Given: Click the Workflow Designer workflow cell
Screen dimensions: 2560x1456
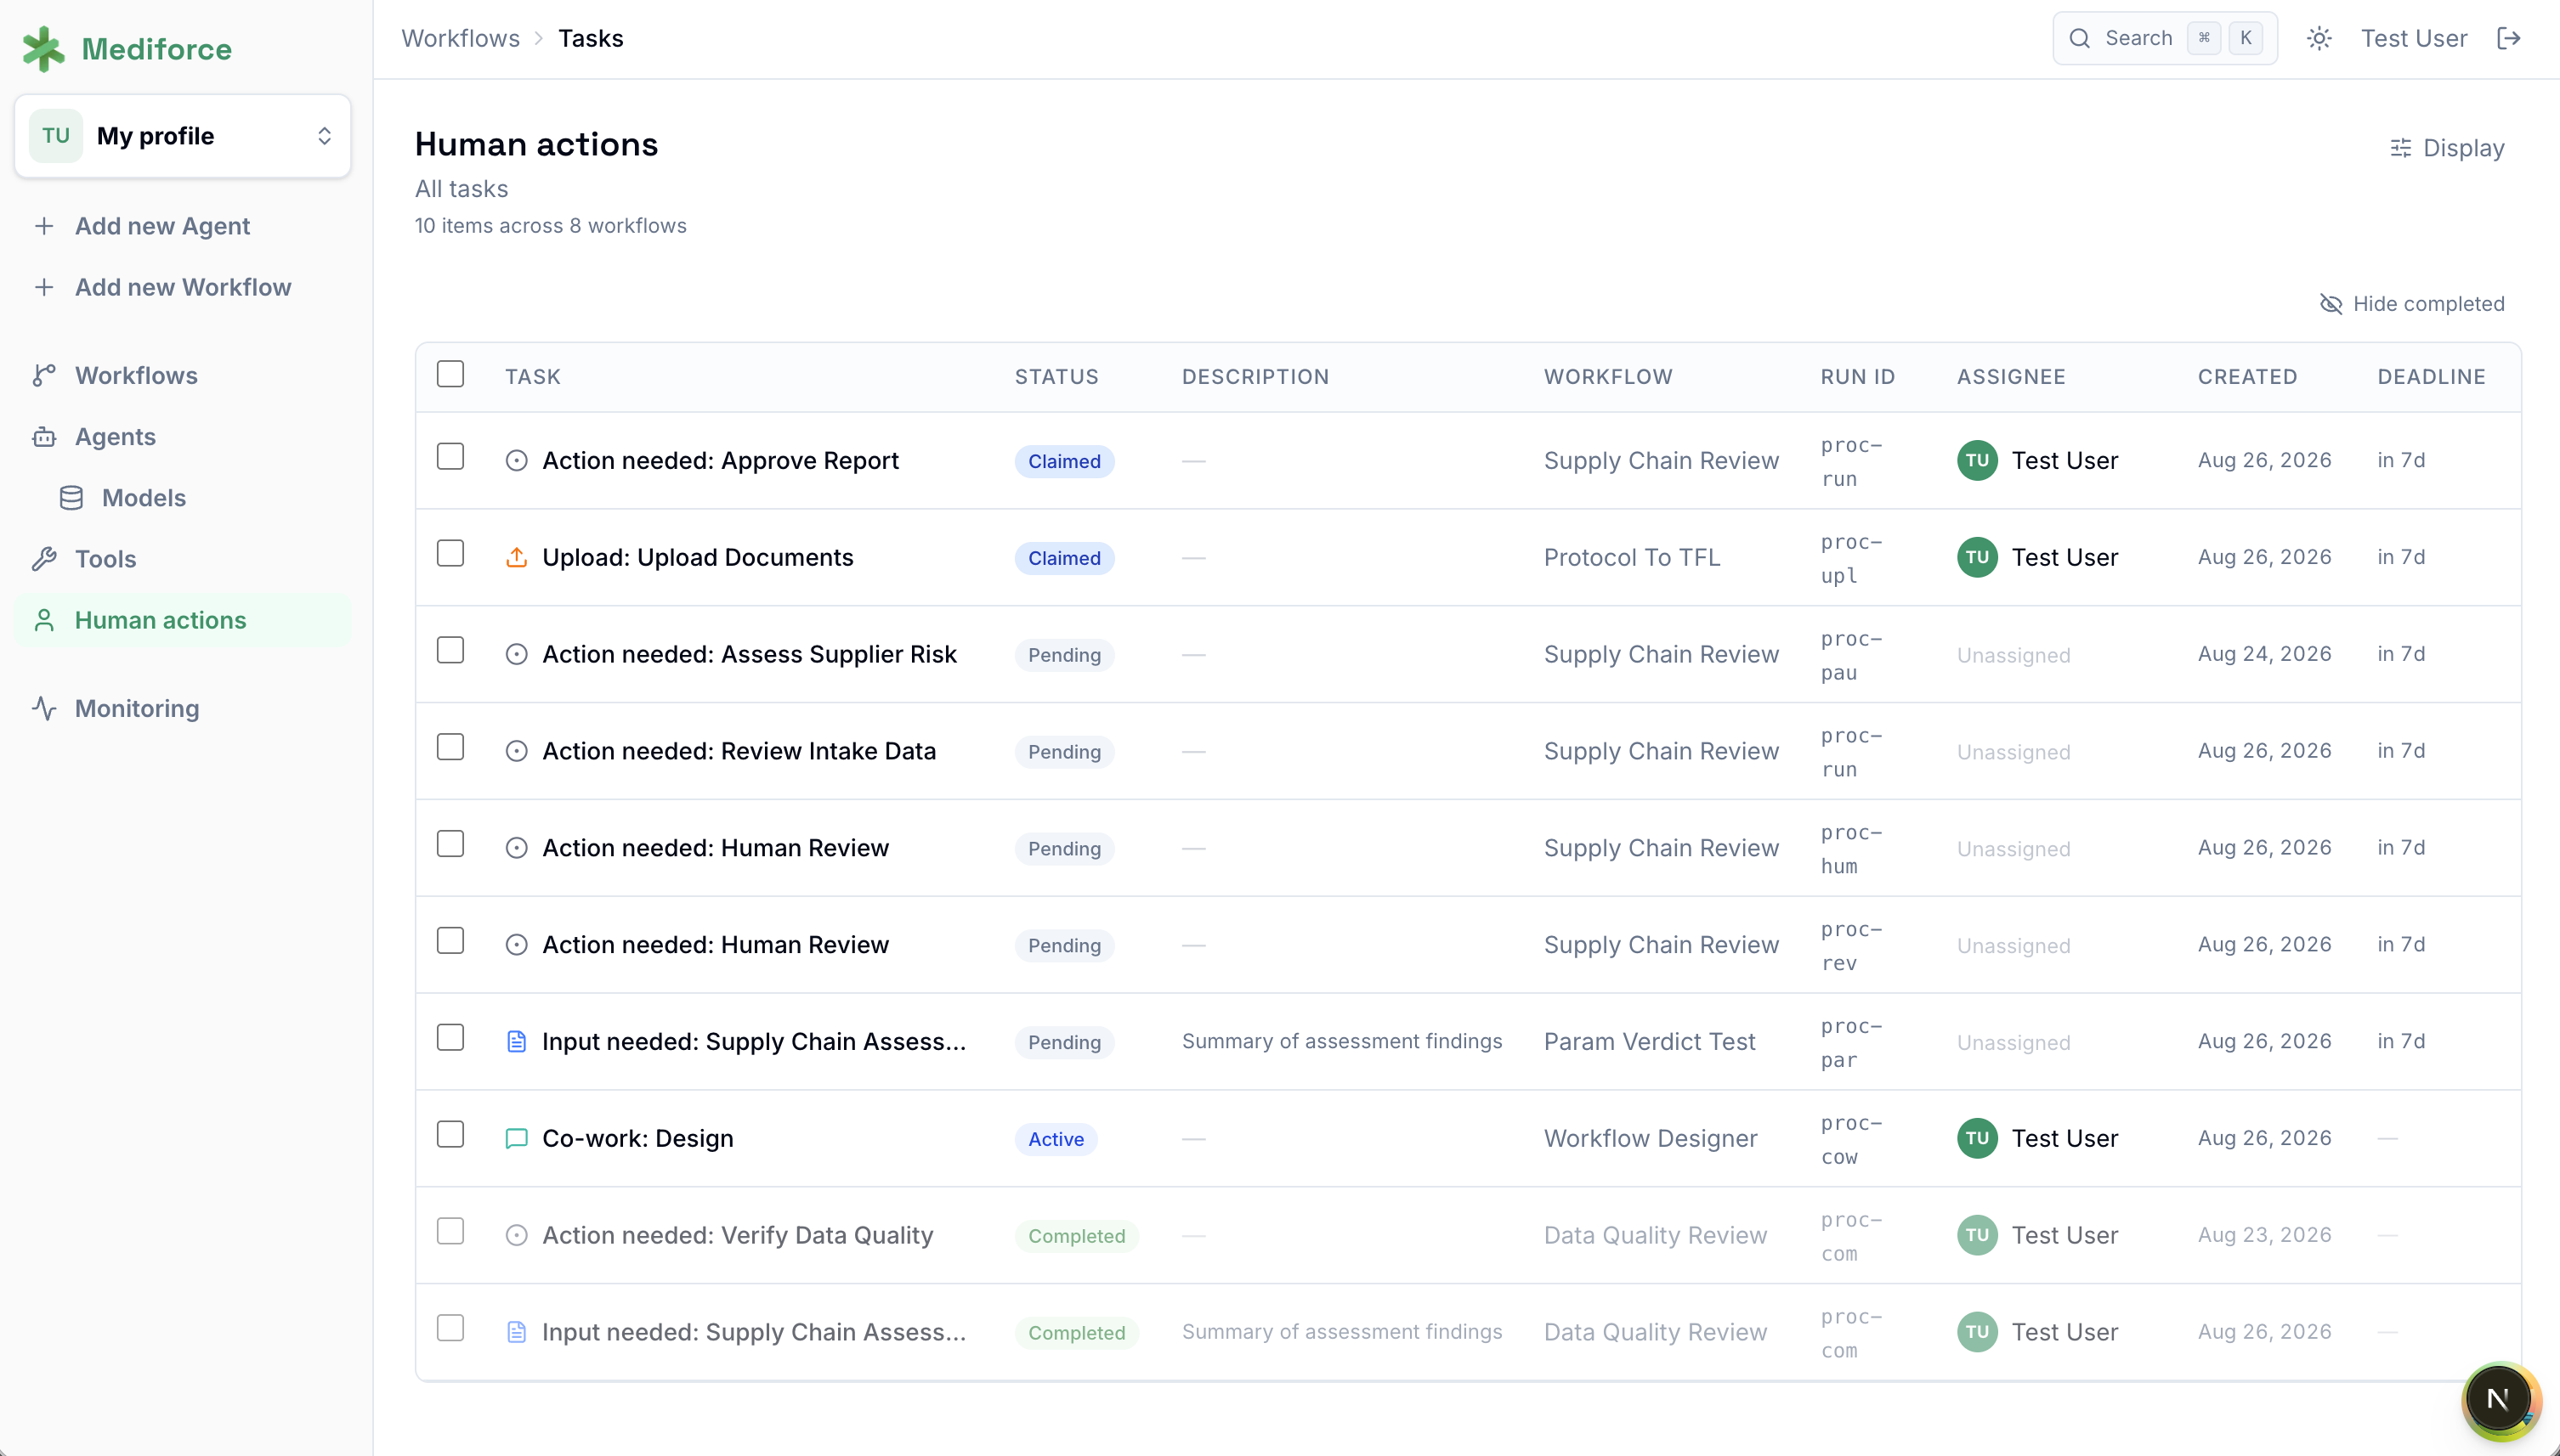Looking at the screenshot, I should 1650,1138.
